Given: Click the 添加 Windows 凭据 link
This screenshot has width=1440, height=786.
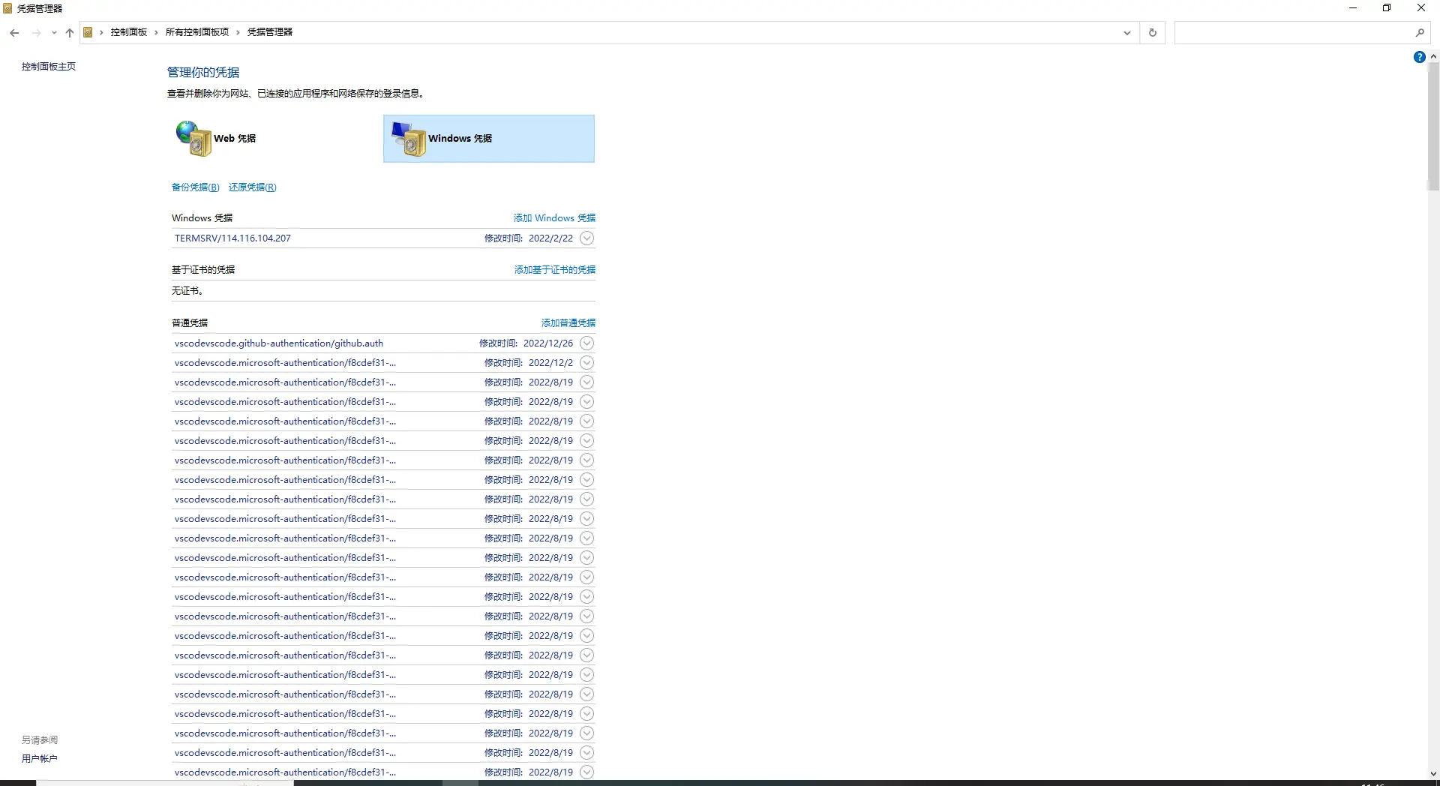Looking at the screenshot, I should click(x=554, y=218).
